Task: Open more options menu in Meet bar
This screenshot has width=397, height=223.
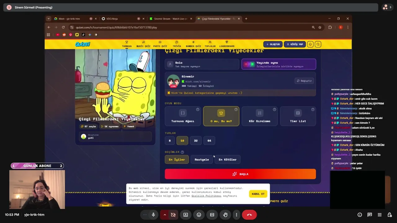Action: 236,215
